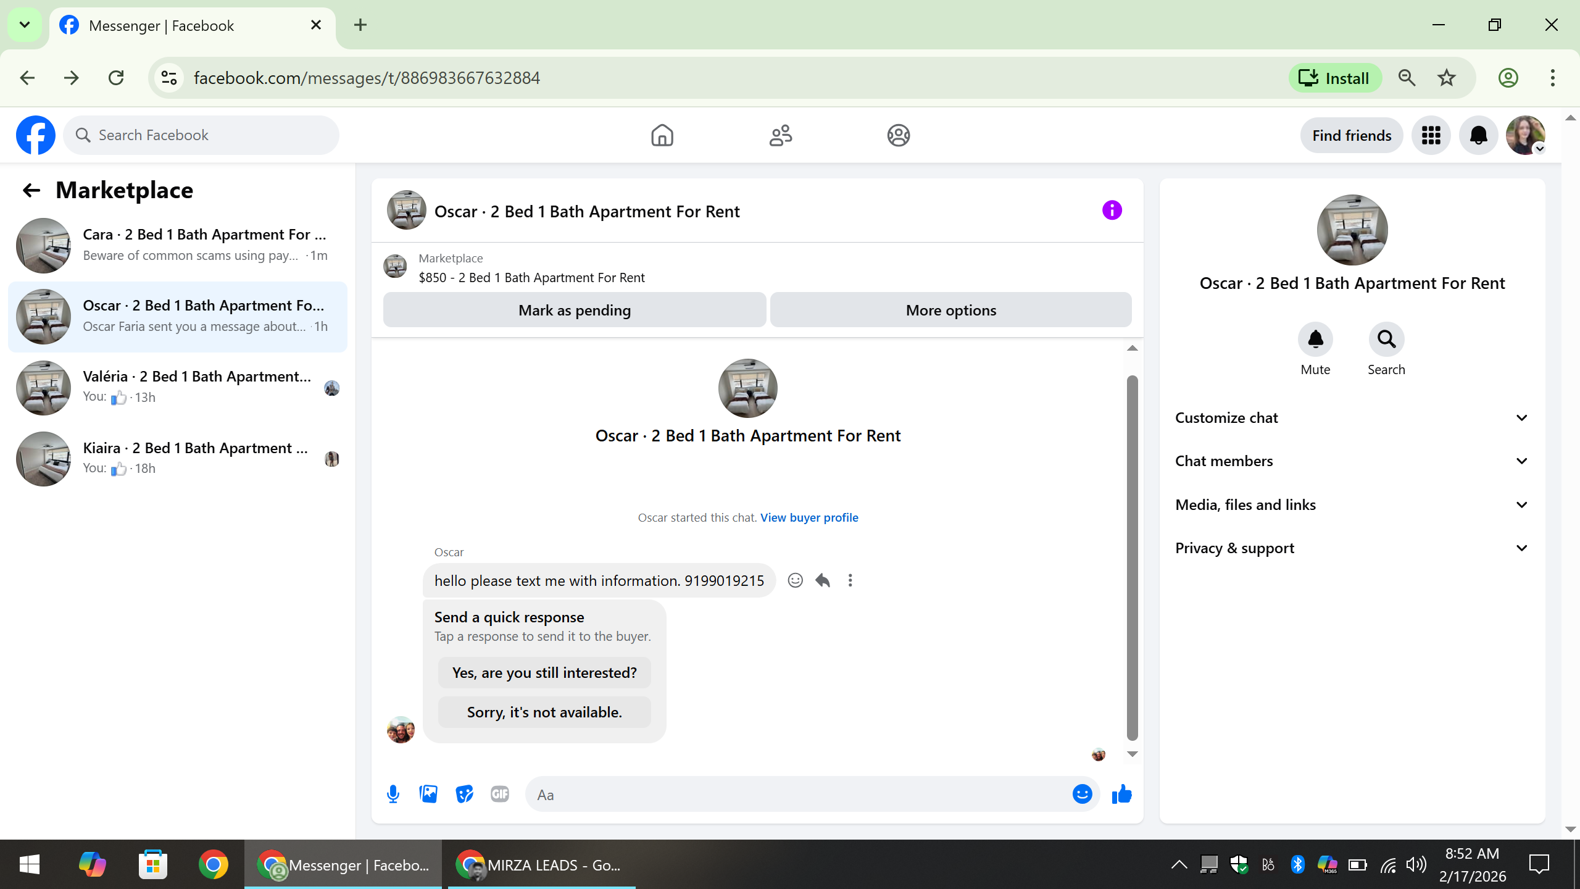Attach a photo or file

click(428, 794)
